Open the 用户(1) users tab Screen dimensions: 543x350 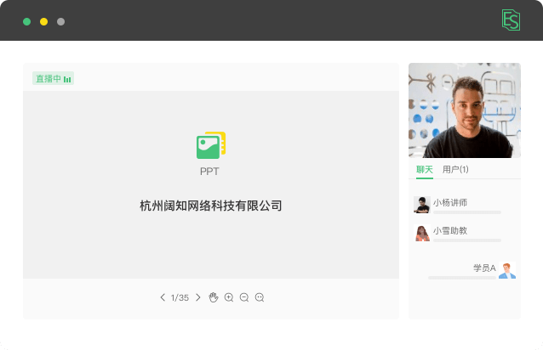tap(455, 170)
